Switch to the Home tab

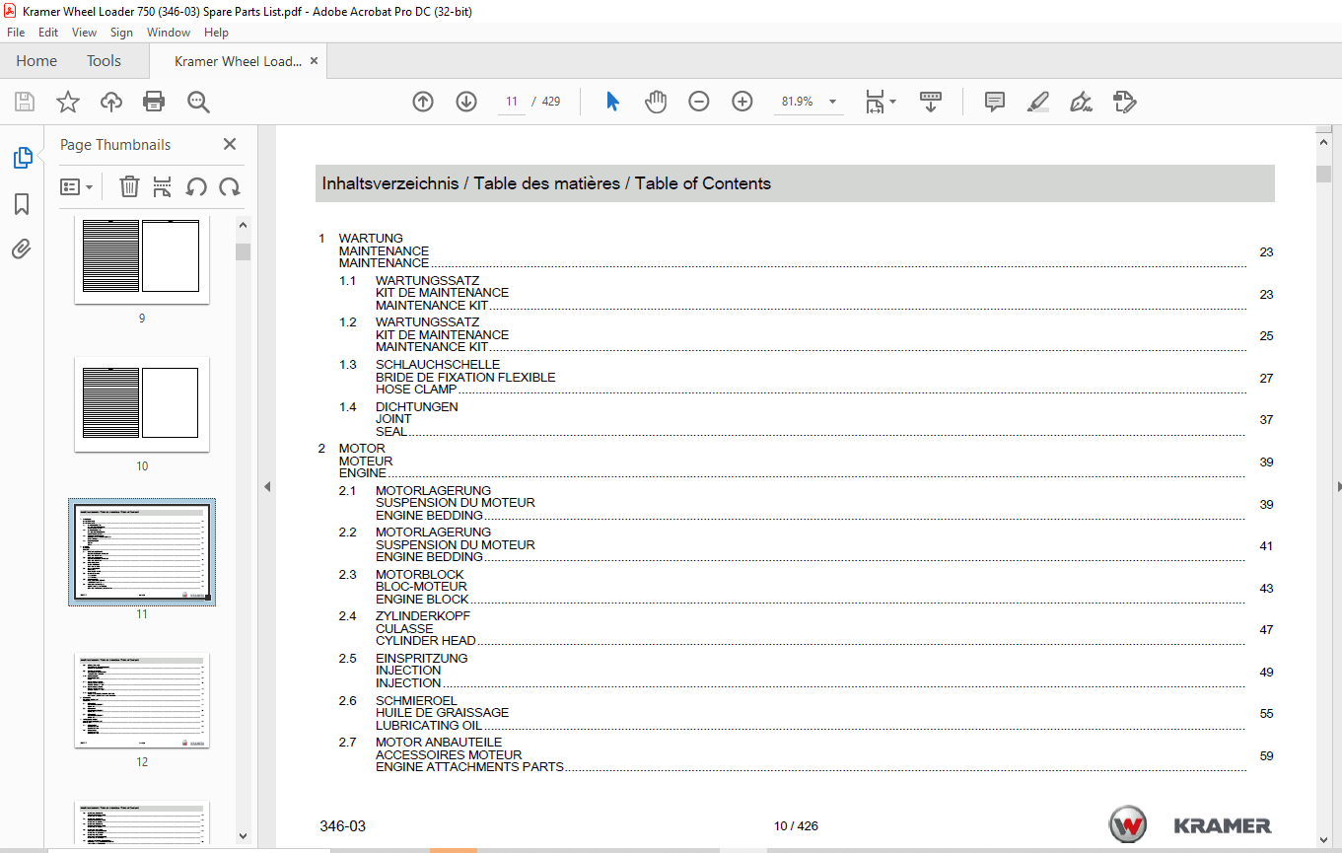[36, 61]
